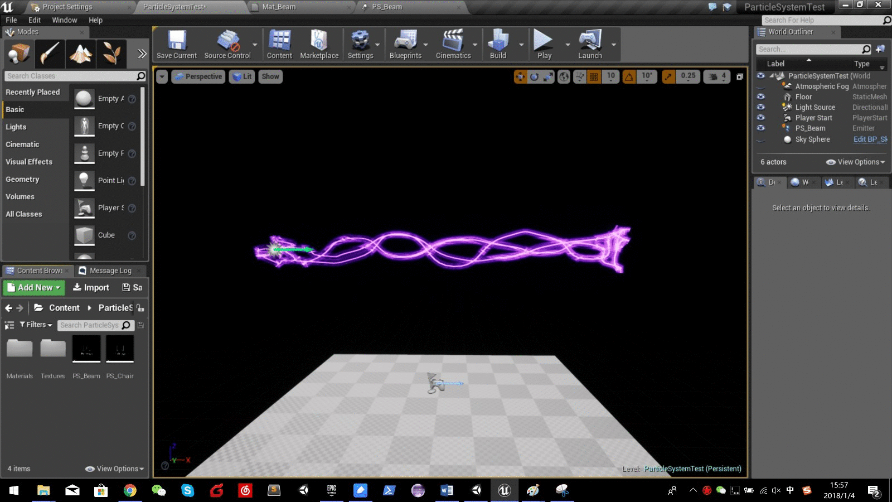Open World Outliner View Options dropdown

tap(856, 162)
